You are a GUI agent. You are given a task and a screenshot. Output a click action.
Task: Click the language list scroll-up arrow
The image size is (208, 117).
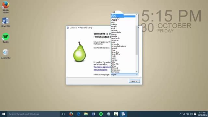click(137, 15)
